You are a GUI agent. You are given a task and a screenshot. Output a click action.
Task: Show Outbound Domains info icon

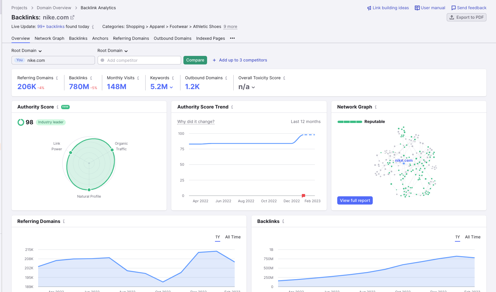tap(226, 78)
